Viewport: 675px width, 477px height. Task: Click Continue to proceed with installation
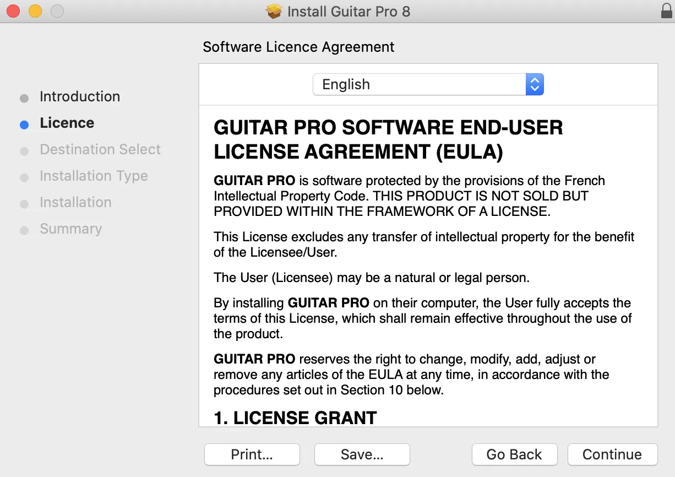[612, 454]
